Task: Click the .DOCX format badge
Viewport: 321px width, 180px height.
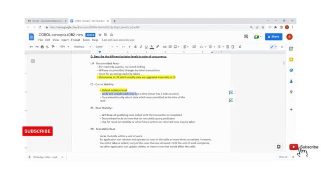Action: (x=90, y=35)
